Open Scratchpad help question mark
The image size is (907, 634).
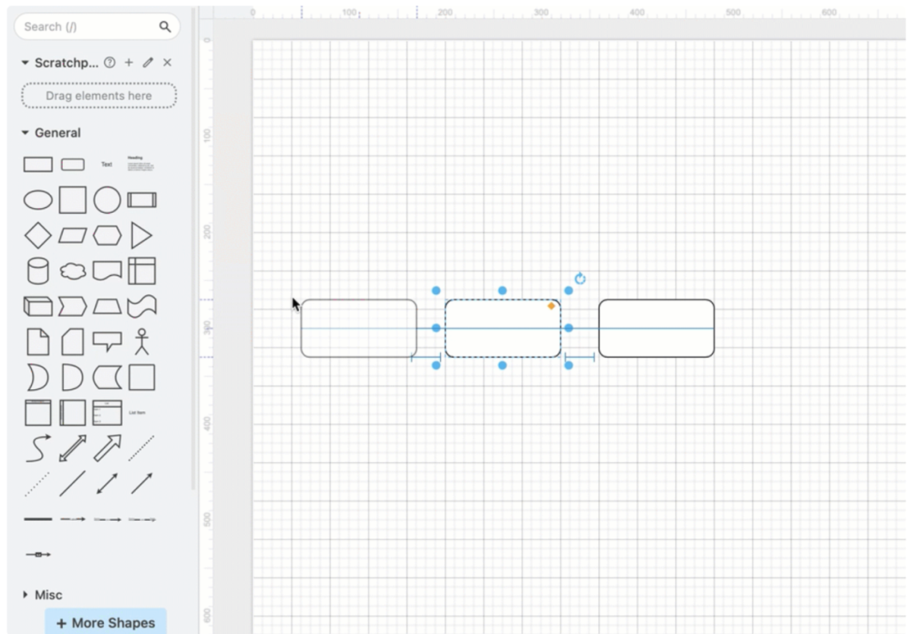pos(110,63)
